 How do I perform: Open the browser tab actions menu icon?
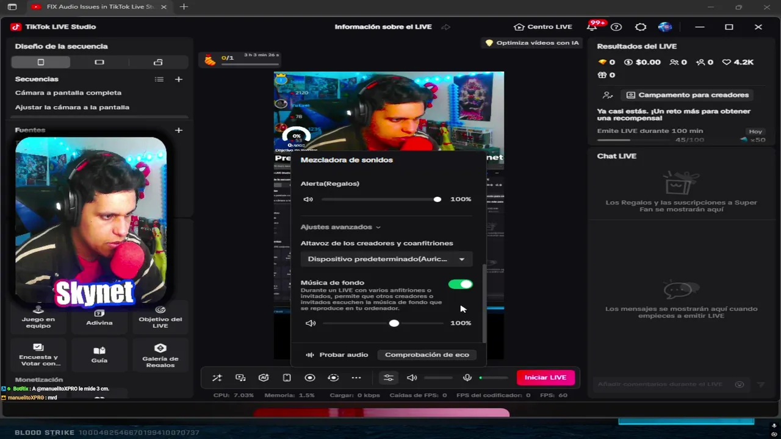tap(12, 7)
